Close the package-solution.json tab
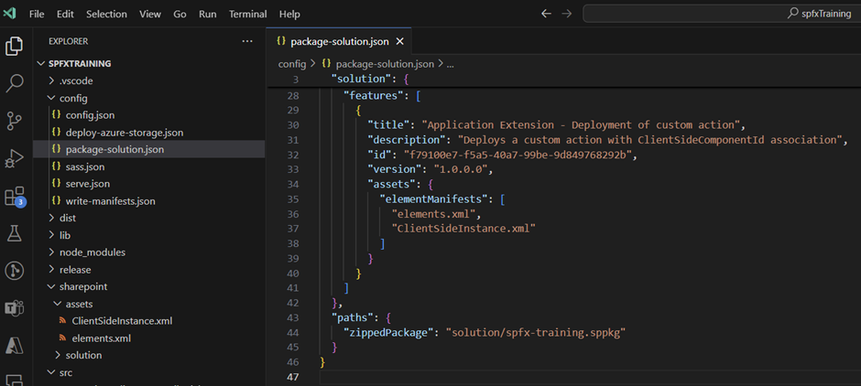 (x=399, y=42)
